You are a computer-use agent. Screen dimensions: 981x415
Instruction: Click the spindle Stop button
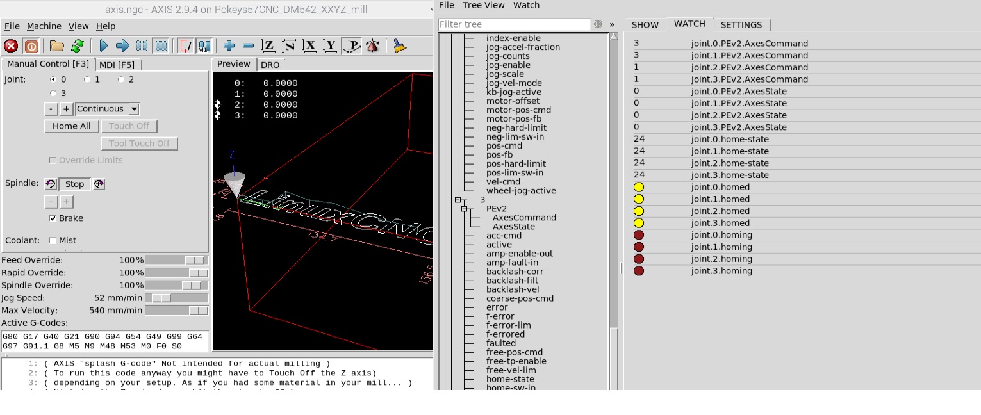pos(75,184)
